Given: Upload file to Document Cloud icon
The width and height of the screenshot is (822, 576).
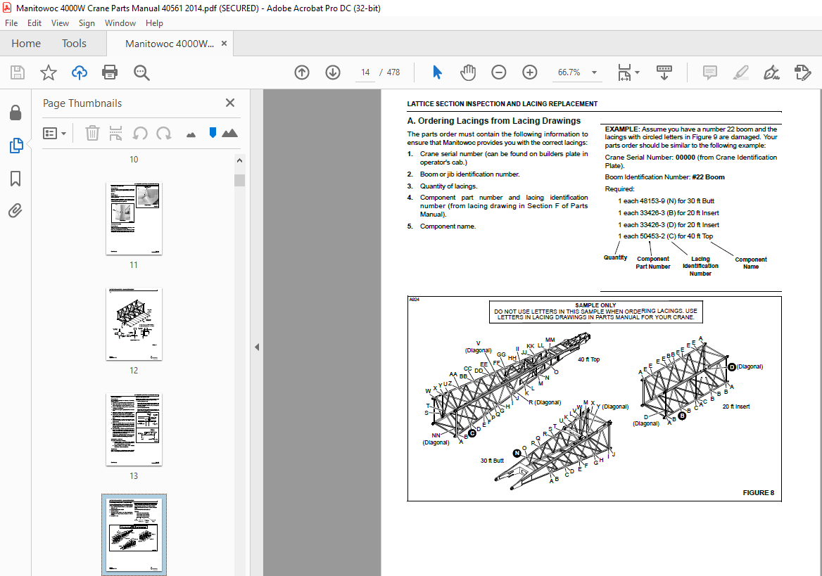Looking at the screenshot, I should point(79,72).
